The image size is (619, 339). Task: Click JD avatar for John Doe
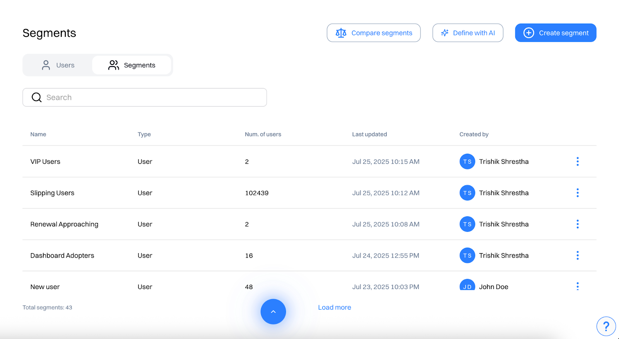[467, 285]
